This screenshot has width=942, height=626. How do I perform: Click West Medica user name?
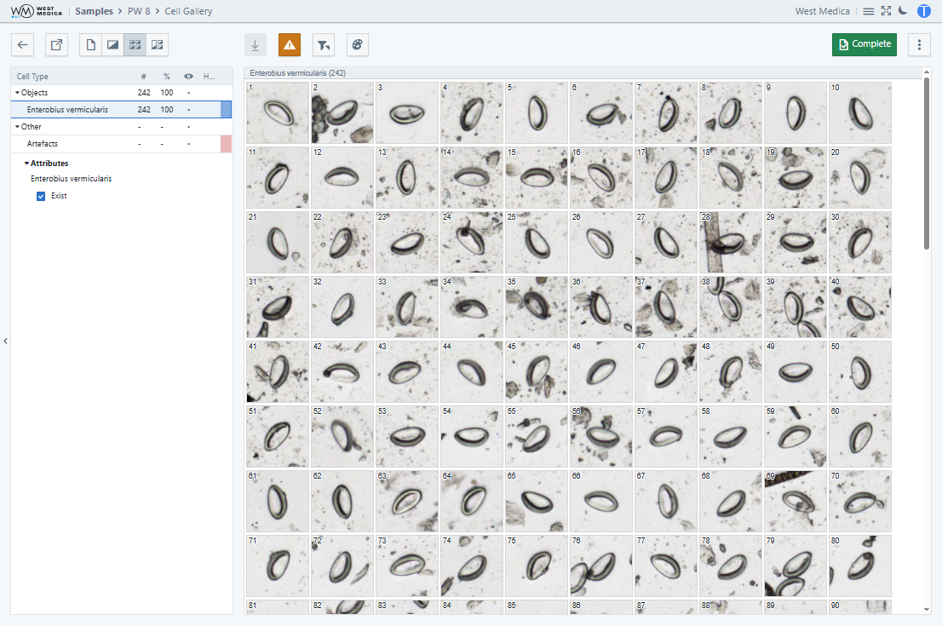[x=823, y=11]
